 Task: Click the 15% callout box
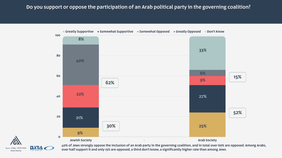pyautogui.click(x=237, y=77)
